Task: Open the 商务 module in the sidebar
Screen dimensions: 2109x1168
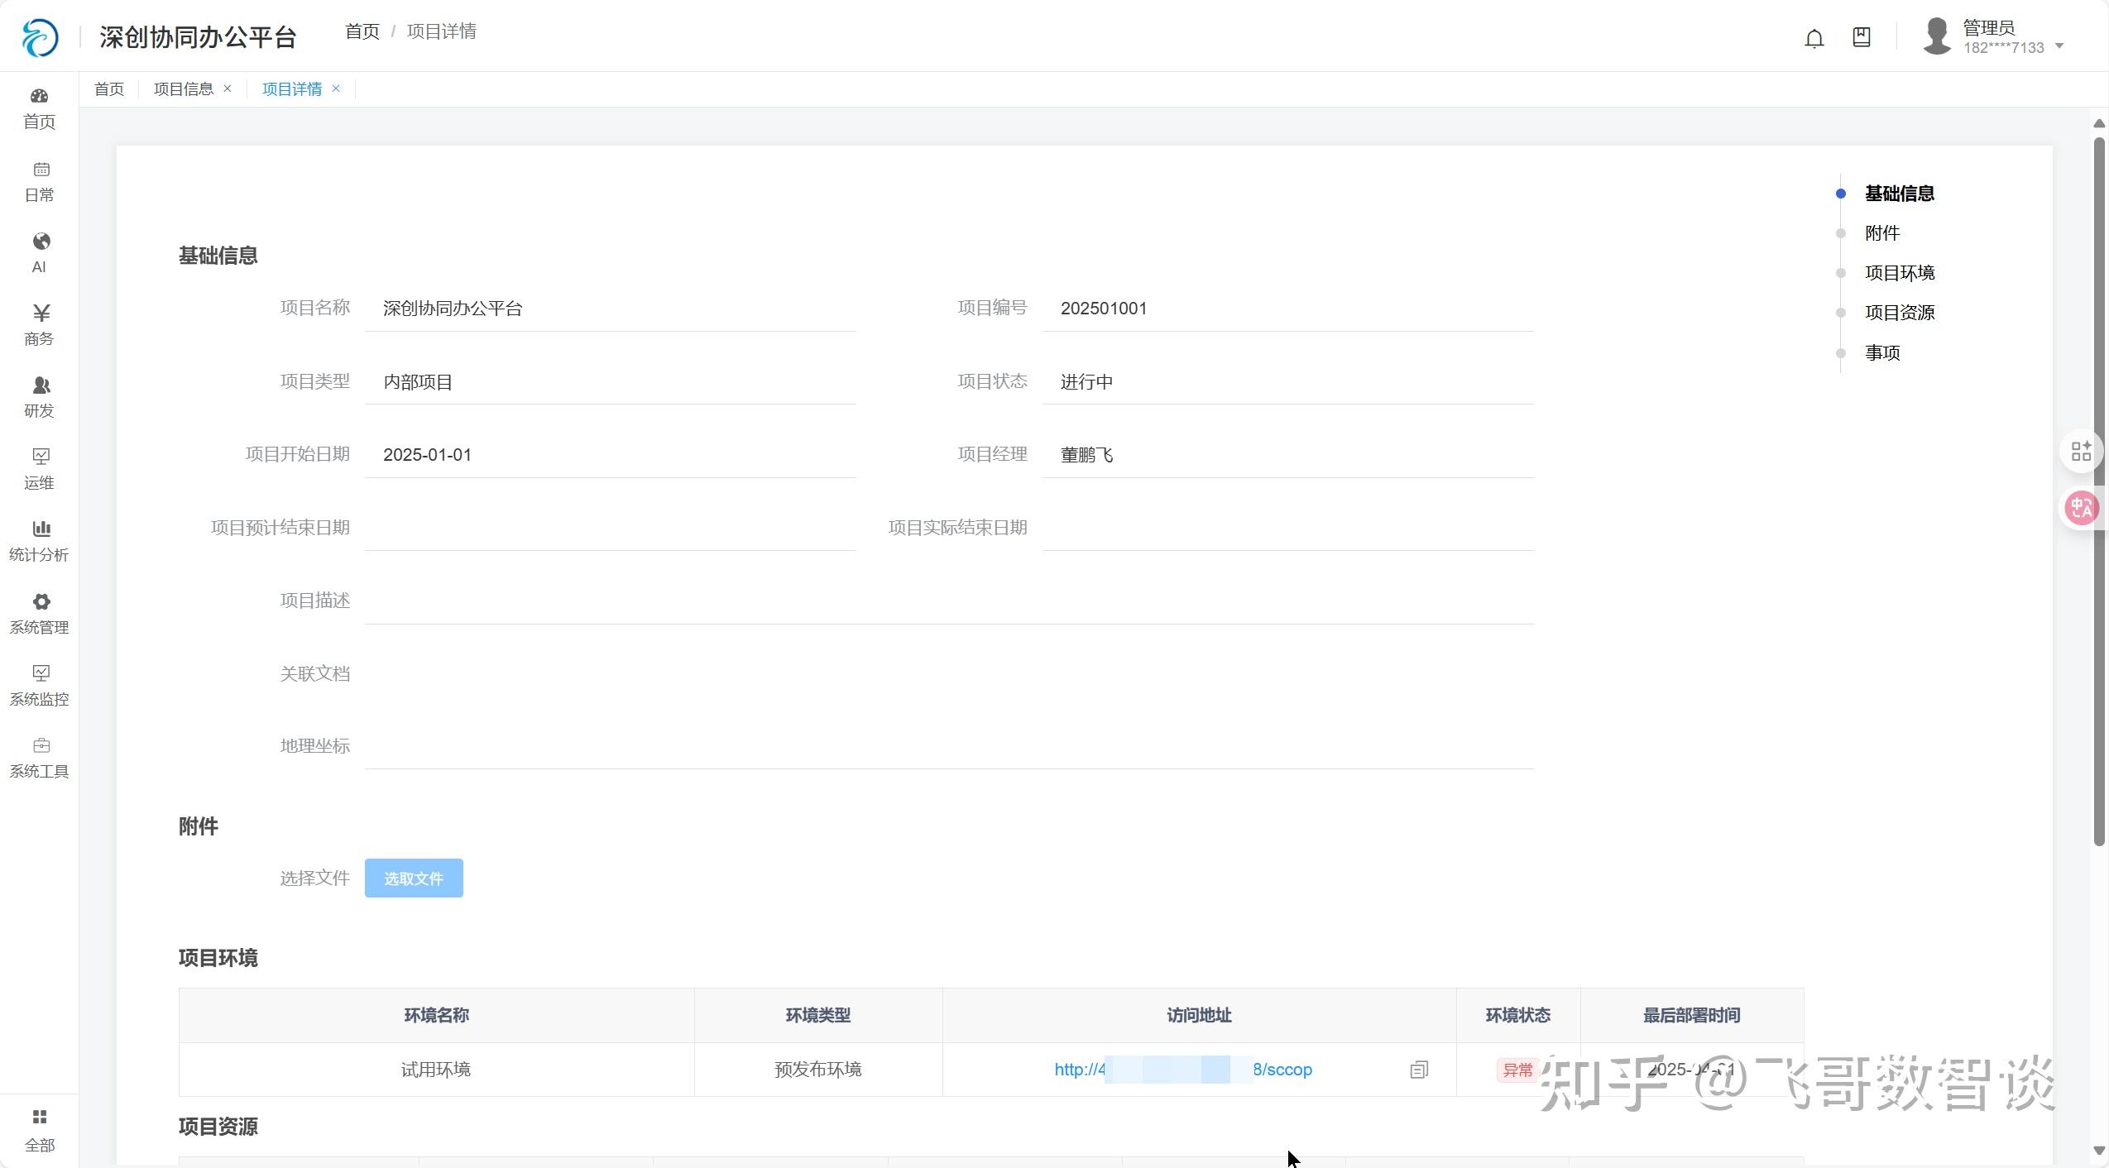Action: tap(39, 323)
